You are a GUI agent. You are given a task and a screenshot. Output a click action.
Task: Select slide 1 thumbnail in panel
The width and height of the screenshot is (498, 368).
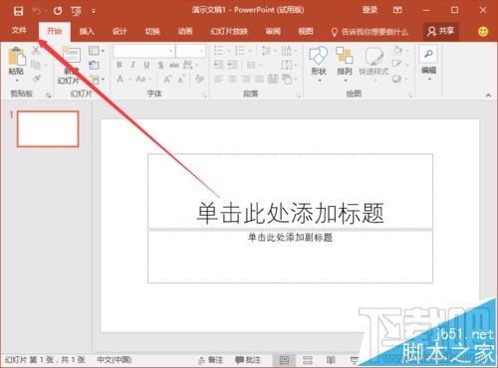coord(48,129)
